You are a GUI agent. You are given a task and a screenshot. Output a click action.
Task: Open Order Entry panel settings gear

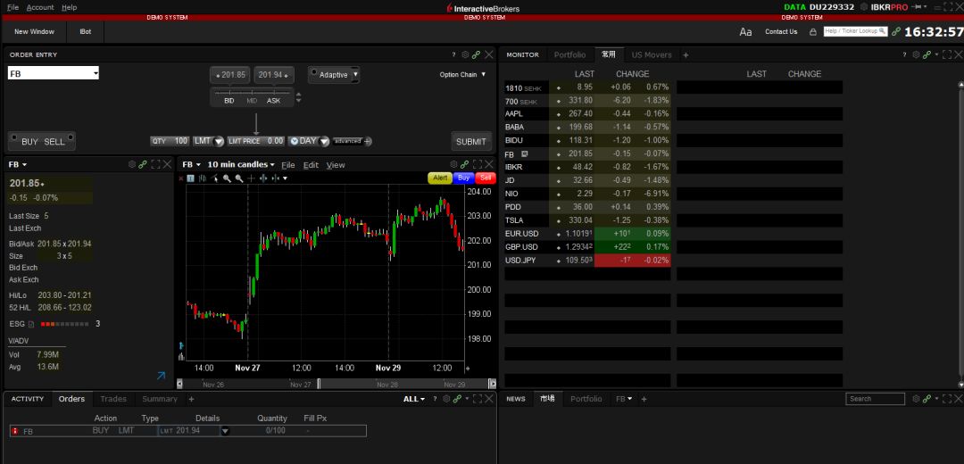464,54
